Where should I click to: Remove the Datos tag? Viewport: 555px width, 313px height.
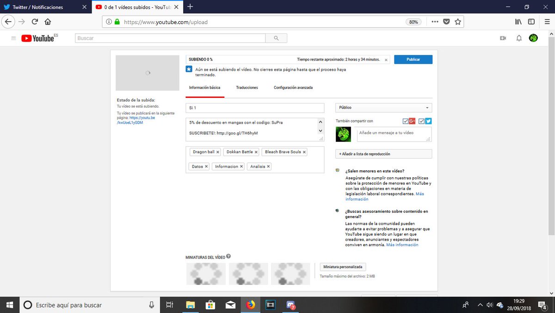pyautogui.click(x=206, y=167)
